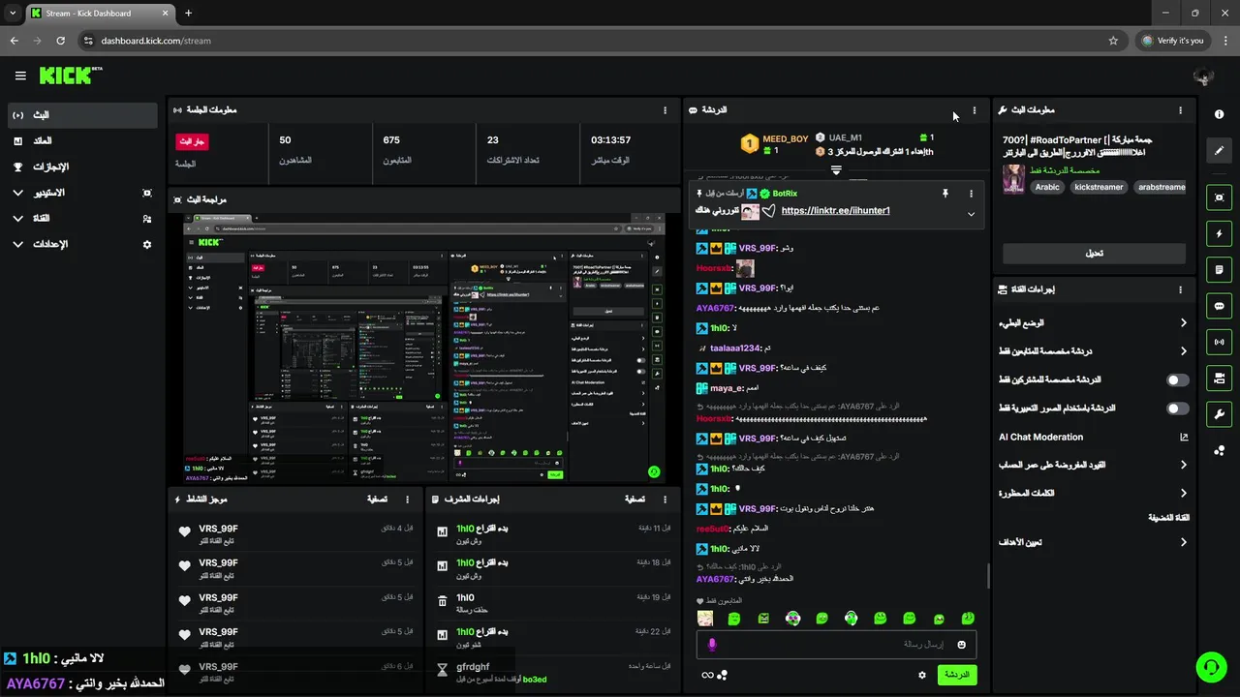Viewport: 1240px width, 697px height.
Task: Insert the green headphones emote
Action: click(x=851, y=619)
